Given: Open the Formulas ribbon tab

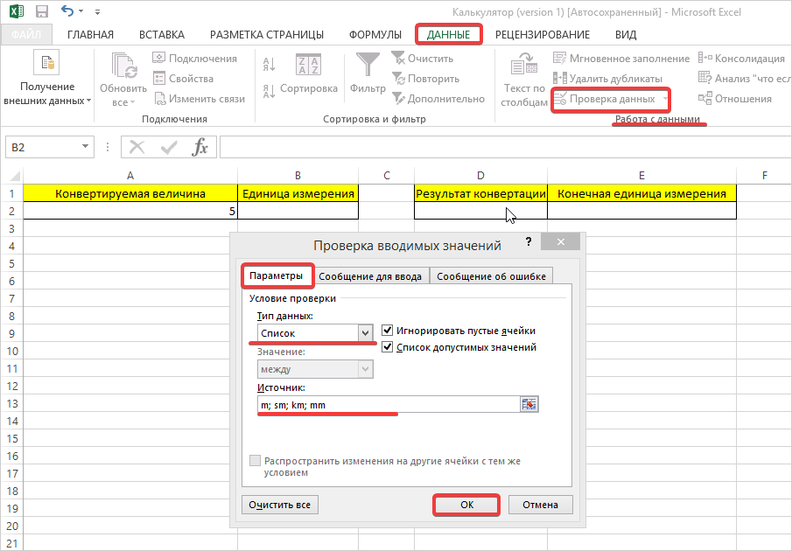Looking at the screenshot, I should tap(375, 35).
